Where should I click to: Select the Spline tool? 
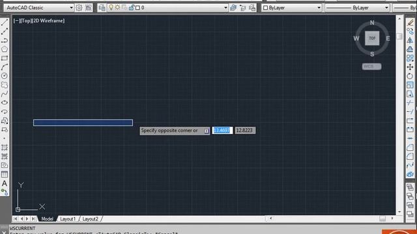point(5,94)
